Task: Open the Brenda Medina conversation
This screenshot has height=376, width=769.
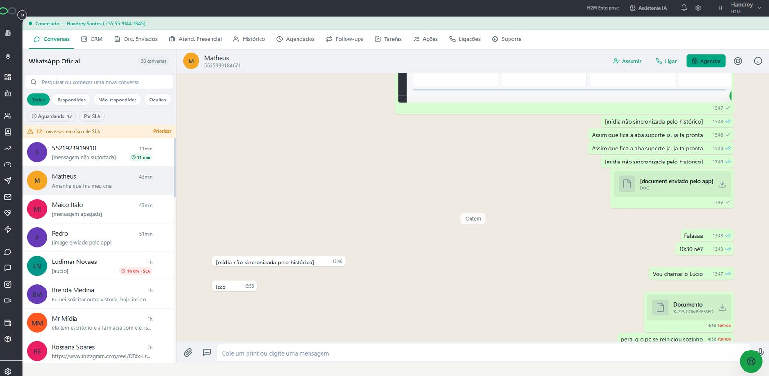Action: tap(99, 294)
